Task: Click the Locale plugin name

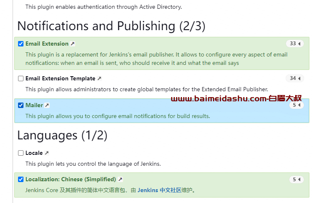Action: 34,153
